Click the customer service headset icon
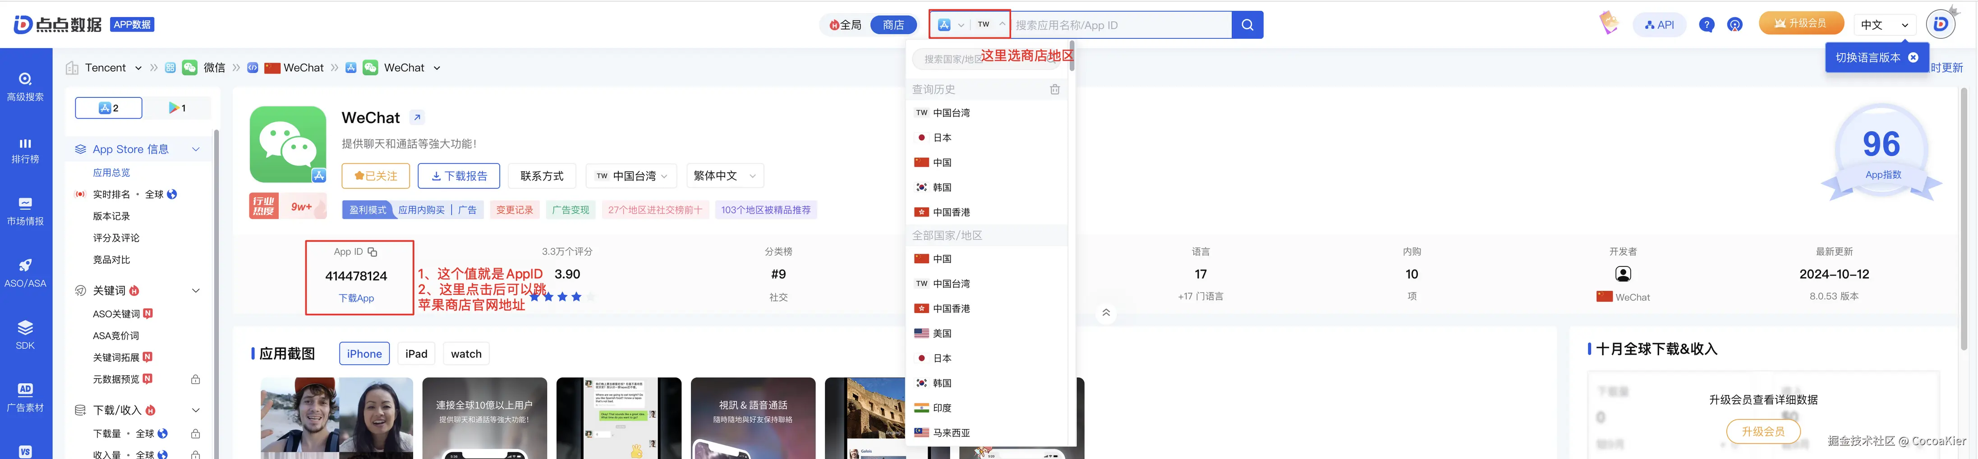 (1734, 24)
